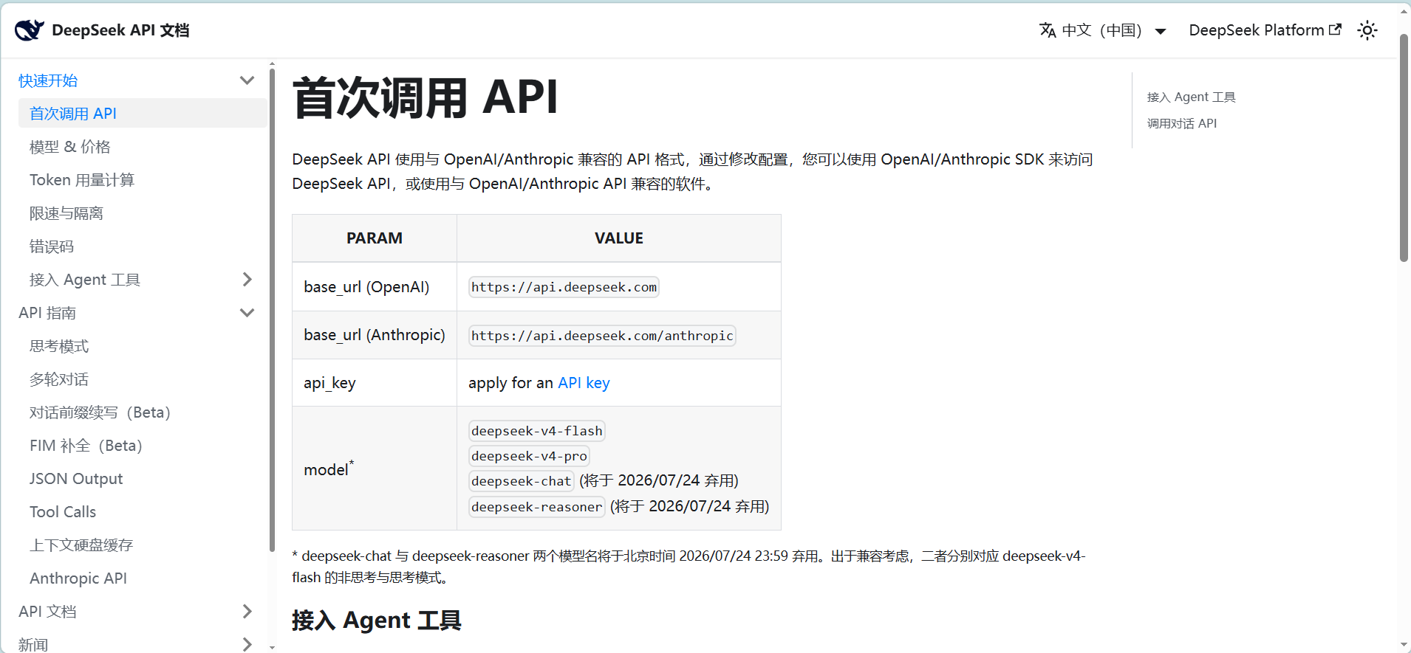Image resolution: width=1411 pixels, height=653 pixels.
Task: Open 接入 Agent 工具 sidebar item
Action: [x=85, y=280]
